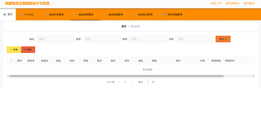Image resolution: width=261 pixels, height=116 pixels.
Task: Click the 审核状态 column header
Action: pos(230,61)
